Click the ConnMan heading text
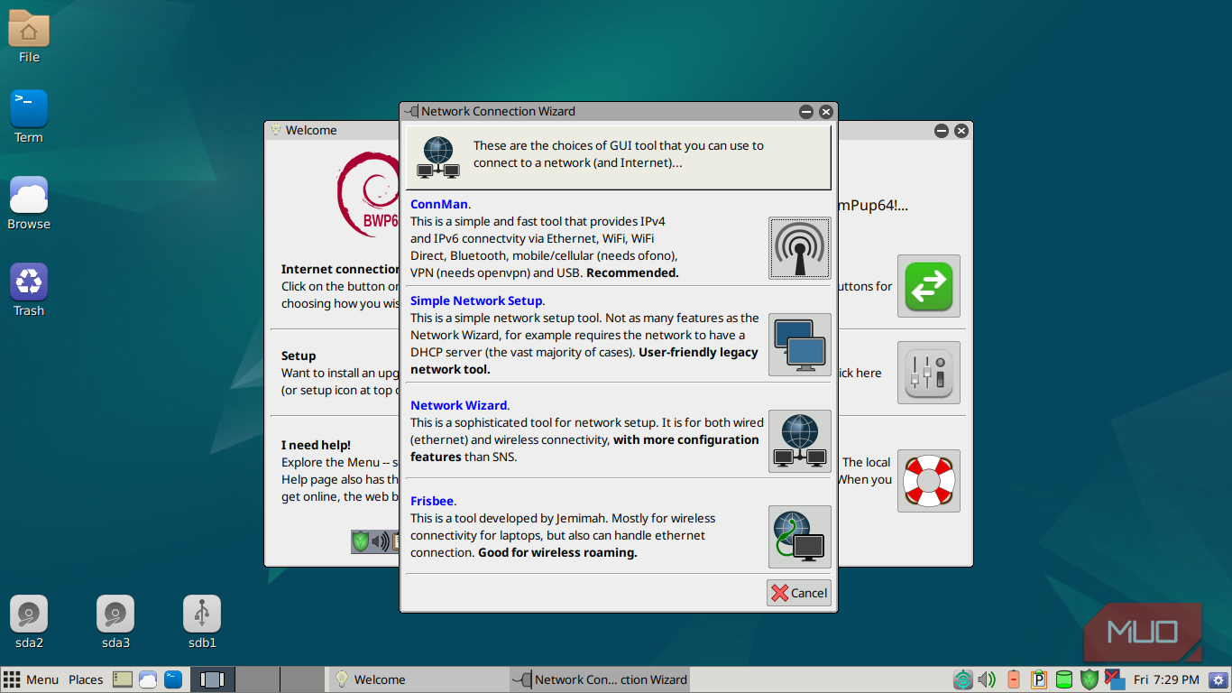This screenshot has width=1232, height=693. coord(439,204)
